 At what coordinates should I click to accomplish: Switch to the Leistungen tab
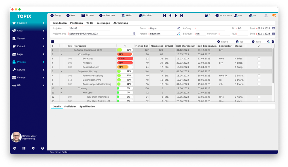(x=103, y=23)
